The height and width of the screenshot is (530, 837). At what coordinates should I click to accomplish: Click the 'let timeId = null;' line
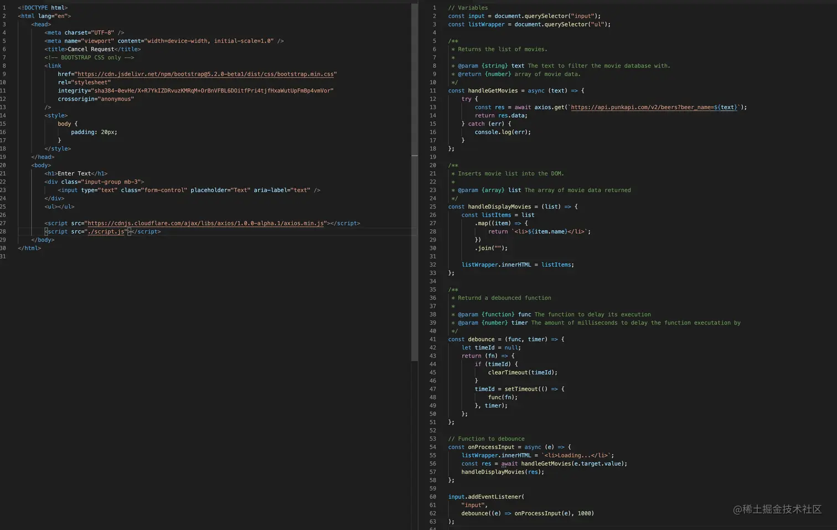click(491, 348)
